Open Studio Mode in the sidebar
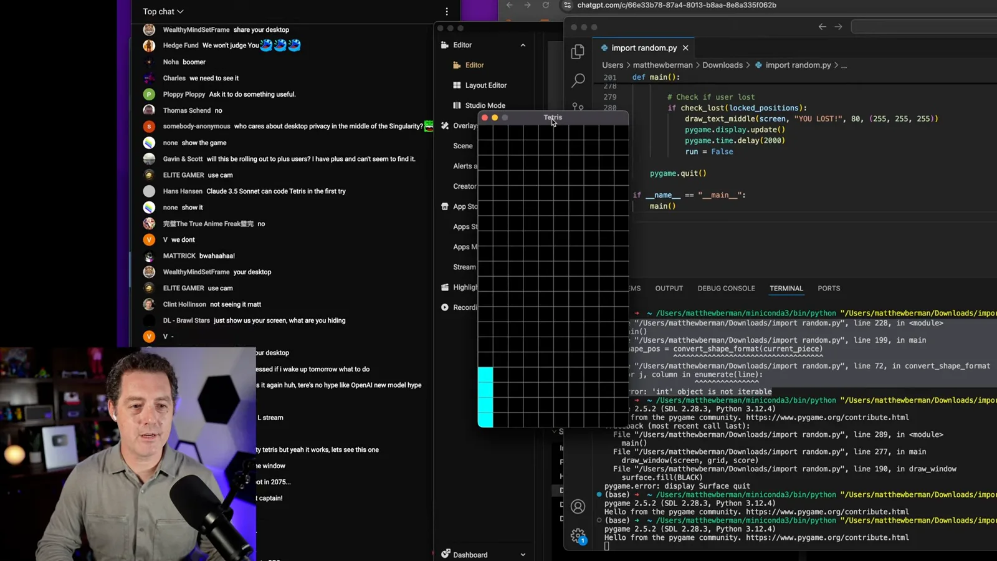 coord(485,105)
